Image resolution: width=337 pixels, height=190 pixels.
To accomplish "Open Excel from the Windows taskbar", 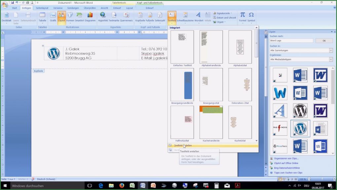I will click(x=132, y=186).
